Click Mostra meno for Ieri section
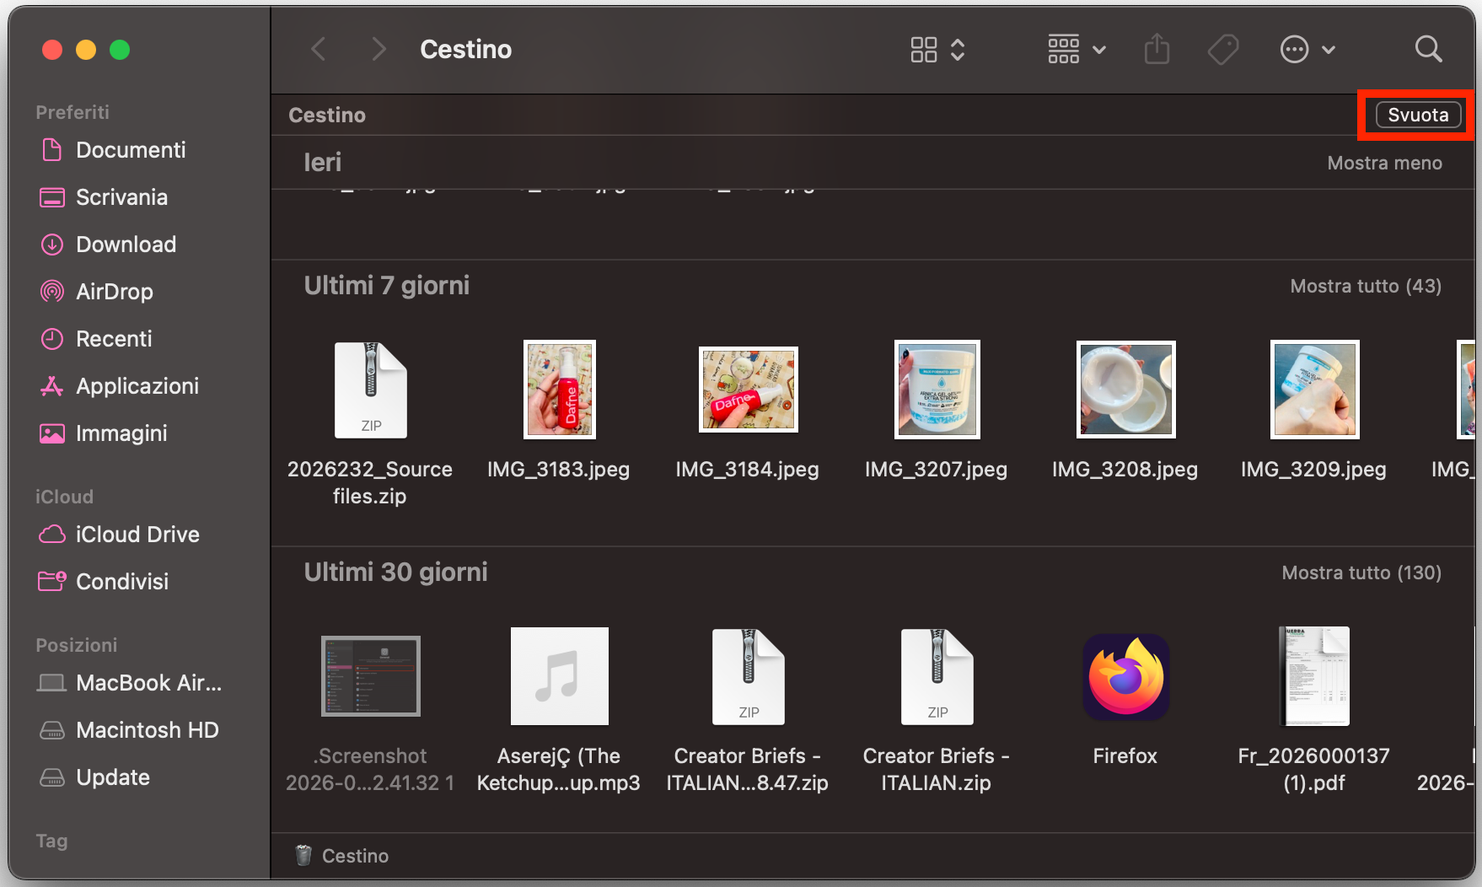 (1384, 163)
